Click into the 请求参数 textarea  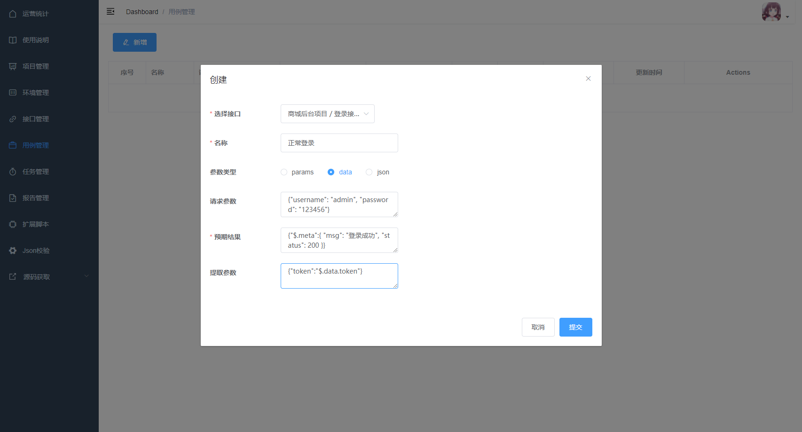[x=339, y=204]
